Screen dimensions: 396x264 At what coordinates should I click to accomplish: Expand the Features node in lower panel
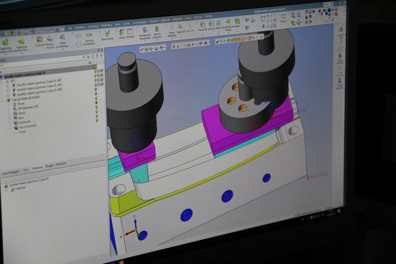[6, 191]
